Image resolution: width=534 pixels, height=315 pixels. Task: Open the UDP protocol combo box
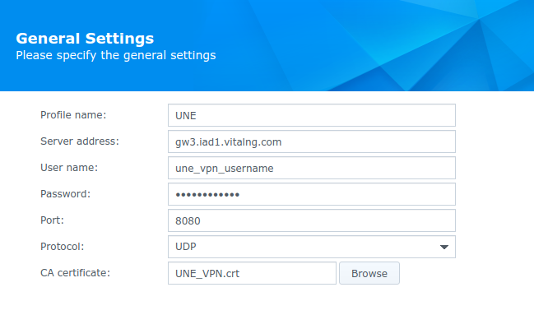[x=312, y=247]
